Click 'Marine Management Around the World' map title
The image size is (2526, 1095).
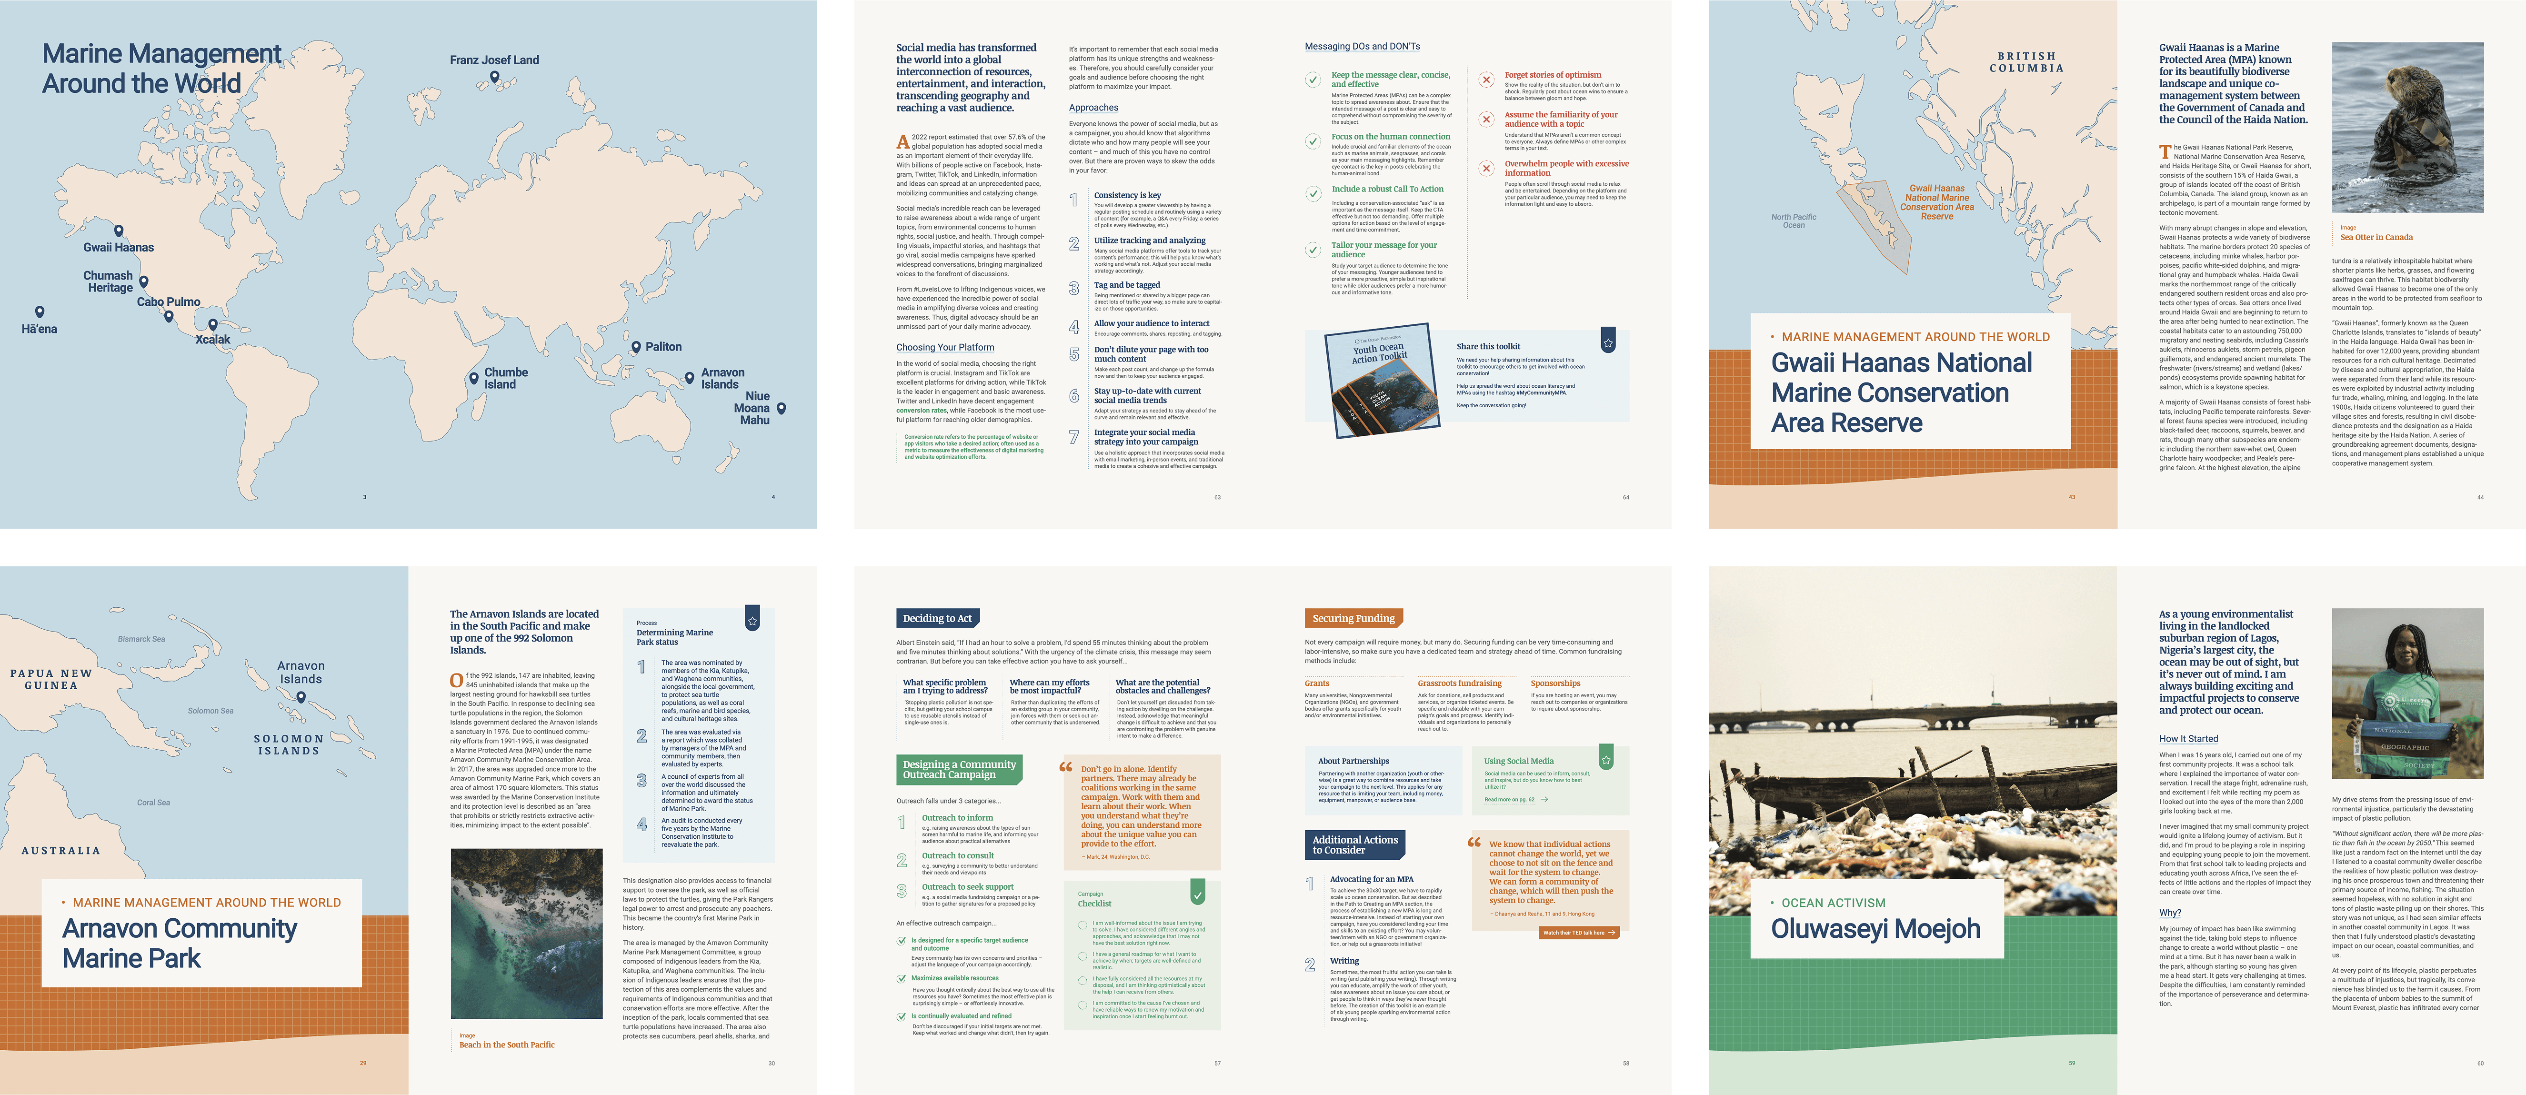162,69
